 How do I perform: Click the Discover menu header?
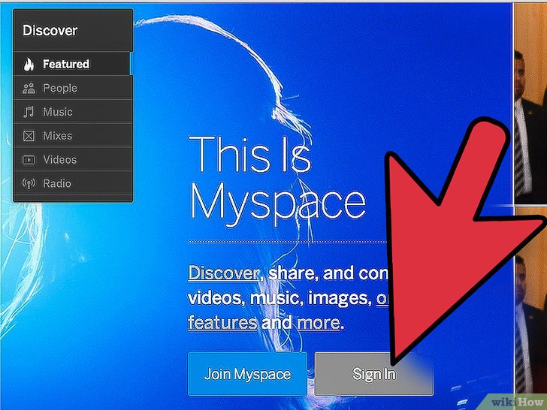(73, 30)
